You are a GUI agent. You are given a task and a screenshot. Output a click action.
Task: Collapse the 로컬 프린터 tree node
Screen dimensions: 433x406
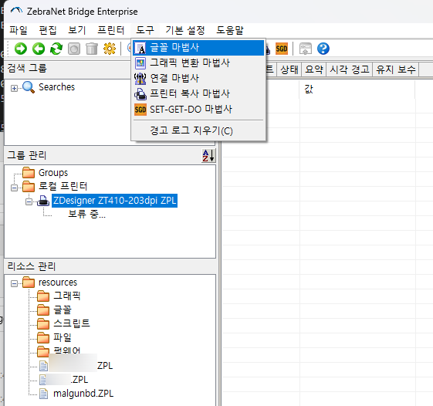(x=14, y=188)
